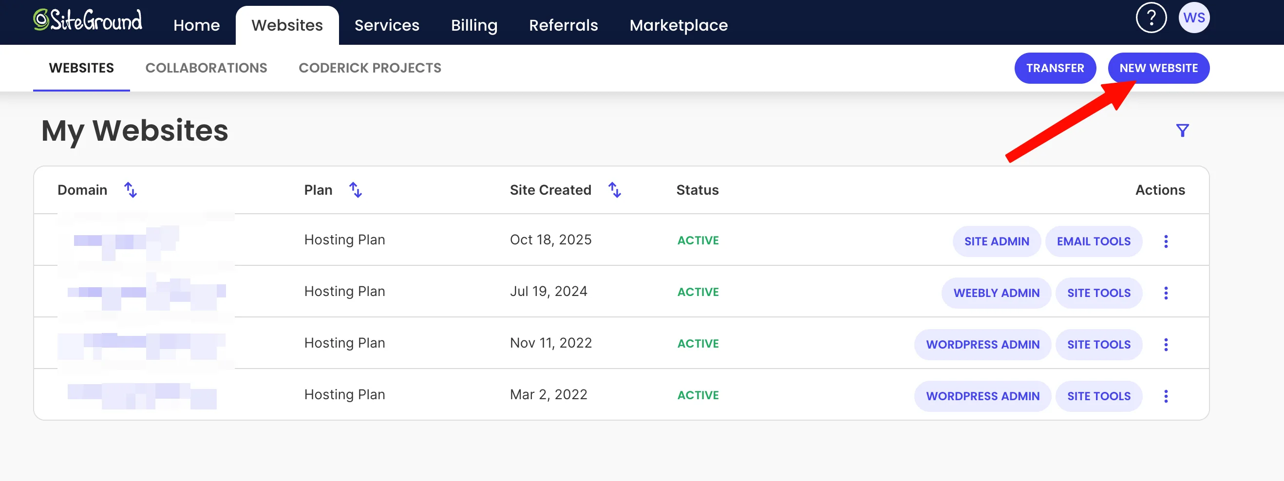Click the Transfer button

pyautogui.click(x=1055, y=68)
